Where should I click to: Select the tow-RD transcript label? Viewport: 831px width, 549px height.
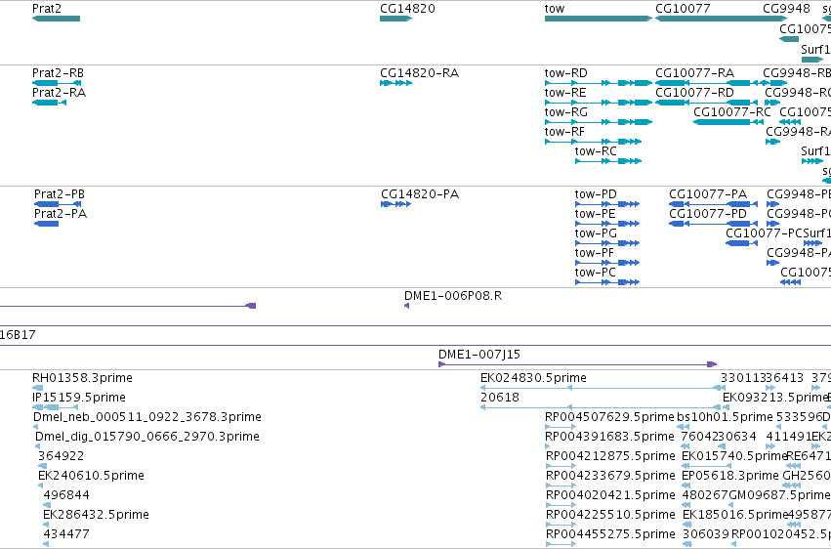click(566, 73)
